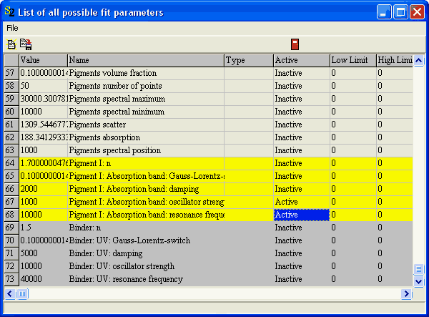Click the second toolbar icon with the disk
The width and height of the screenshot is (429, 317).
[26, 44]
